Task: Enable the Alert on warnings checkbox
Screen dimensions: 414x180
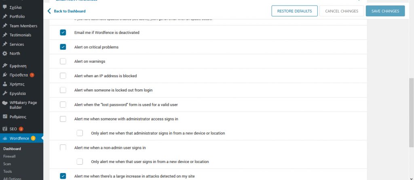Action: (x=63, y=61)
